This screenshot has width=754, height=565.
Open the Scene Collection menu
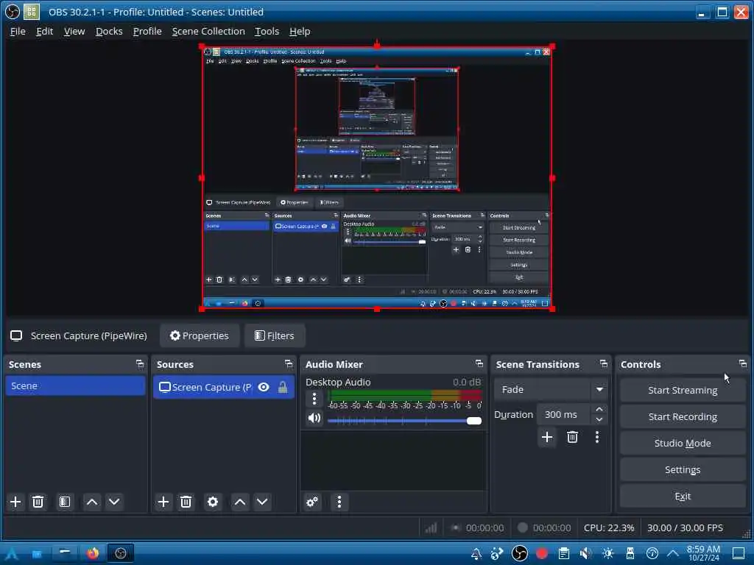coord(208,31)
